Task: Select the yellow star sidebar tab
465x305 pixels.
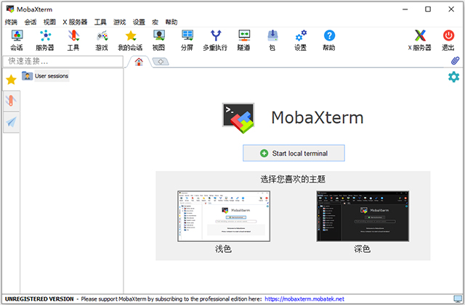Action: [x=11, y=80]
